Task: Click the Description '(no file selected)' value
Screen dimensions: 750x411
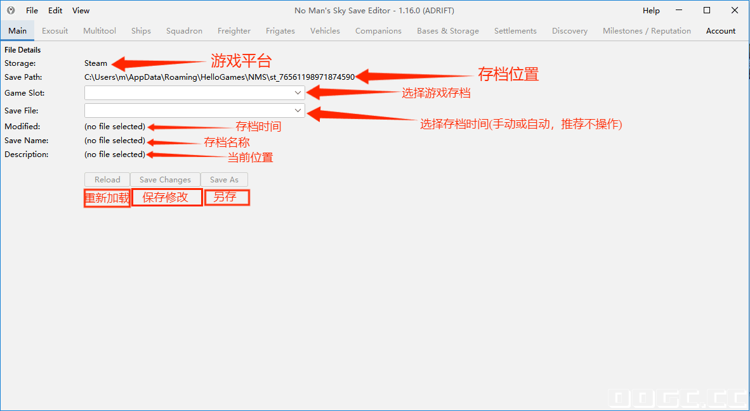Action: tap(115, 154)
